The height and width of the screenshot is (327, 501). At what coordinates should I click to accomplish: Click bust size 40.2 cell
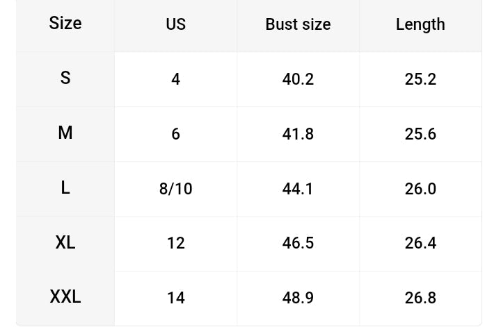click(x=298, y=79)
